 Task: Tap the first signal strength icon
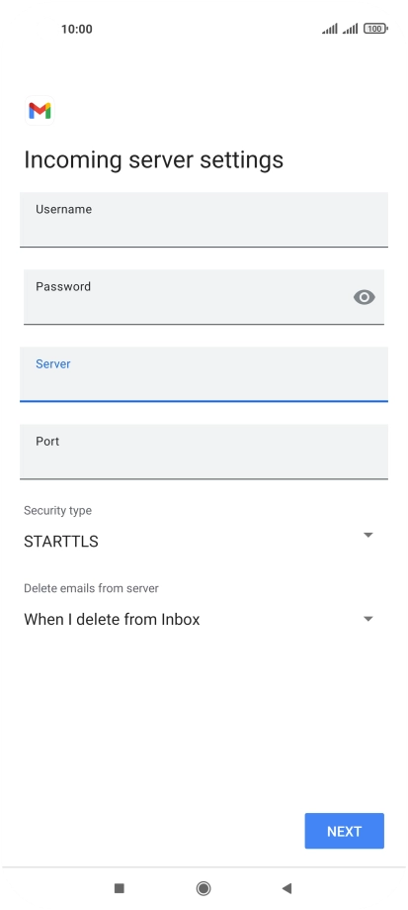pos(330,29)
